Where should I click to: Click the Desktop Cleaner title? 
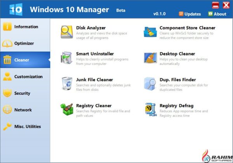click(177, 54)
